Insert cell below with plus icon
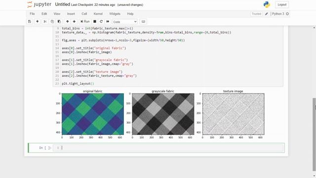316x178 pixels. (38, 22)
